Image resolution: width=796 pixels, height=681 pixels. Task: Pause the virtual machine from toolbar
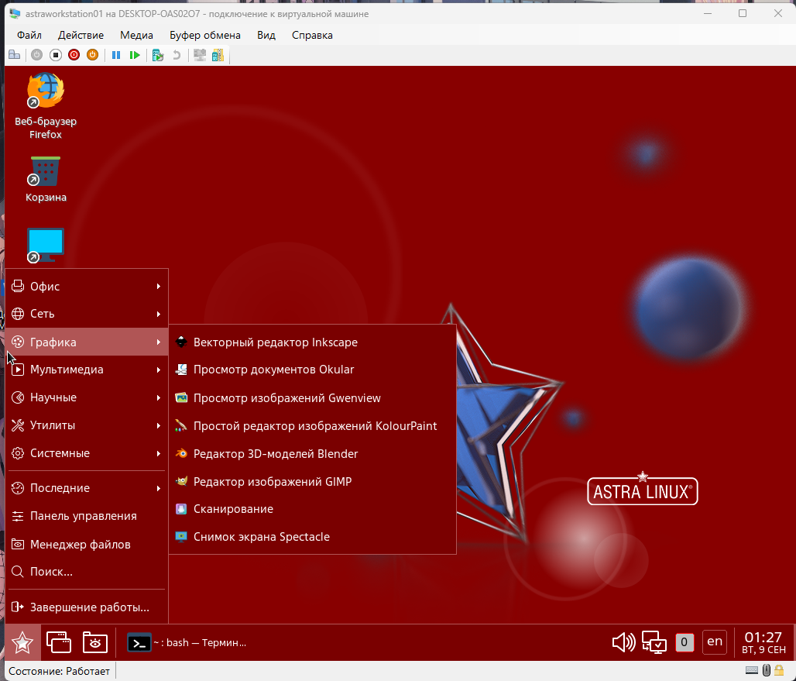pyautogui.click(x=116, y=55)
